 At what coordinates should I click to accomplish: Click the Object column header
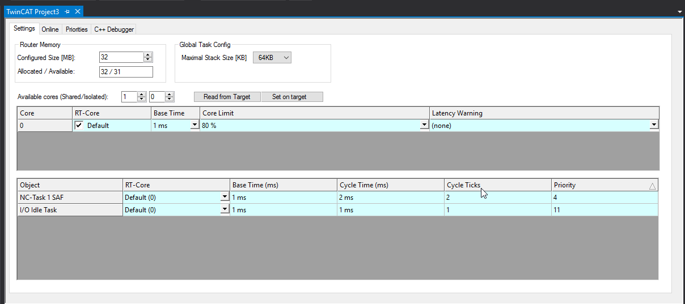[70, 185]
